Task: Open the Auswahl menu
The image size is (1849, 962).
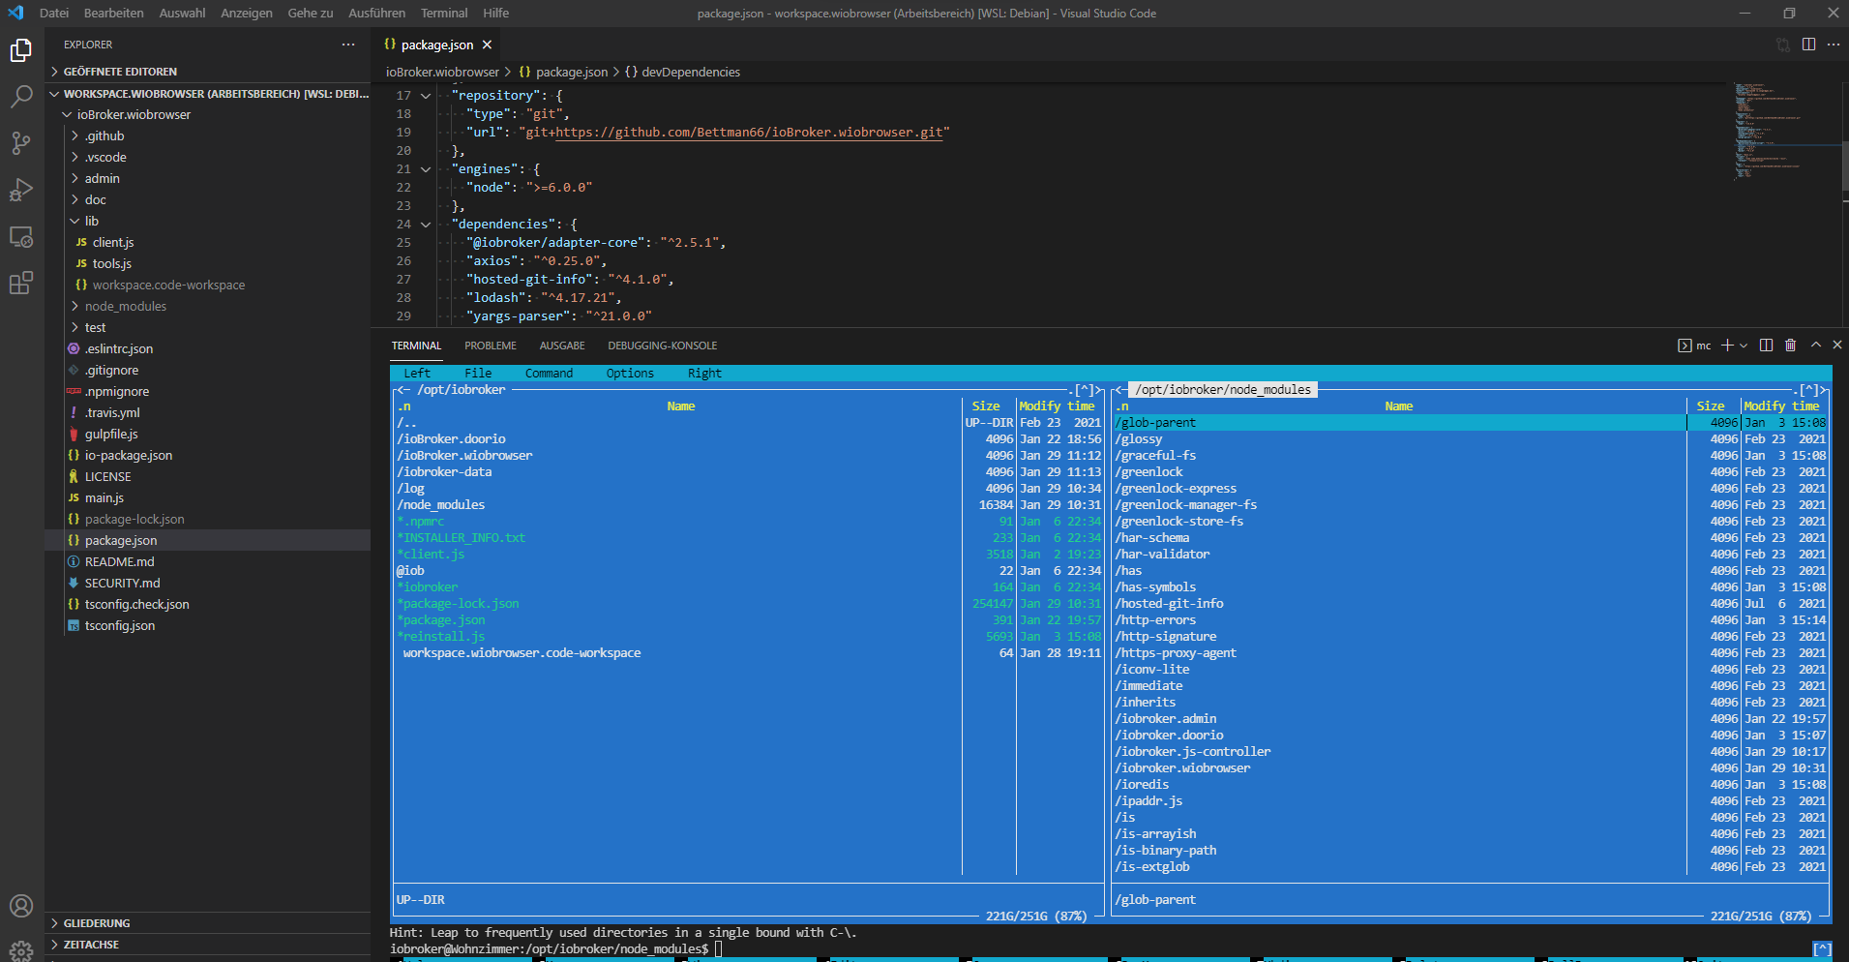Action: click(x=182, y=14)
